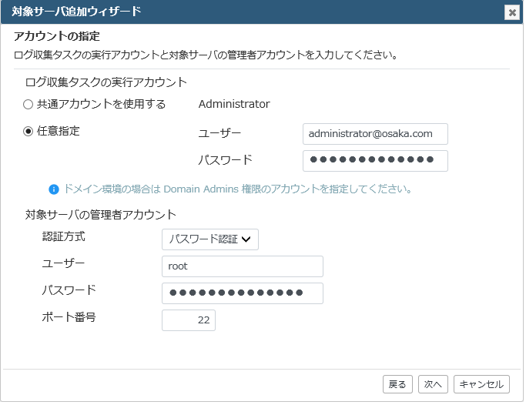Click the blue info icon beside the domain note
The width and height of the screenshot is (526, 405).
[x=54, y=189]
